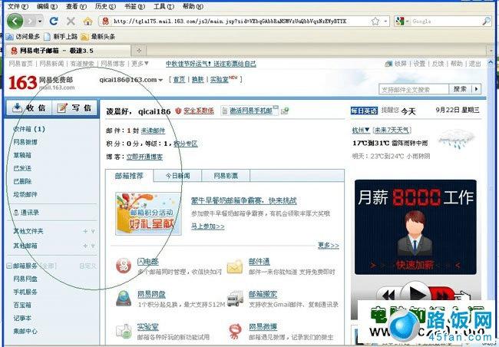Expand the 其他邮箱 chevron
499x347 pixels.
click(93, 246)
